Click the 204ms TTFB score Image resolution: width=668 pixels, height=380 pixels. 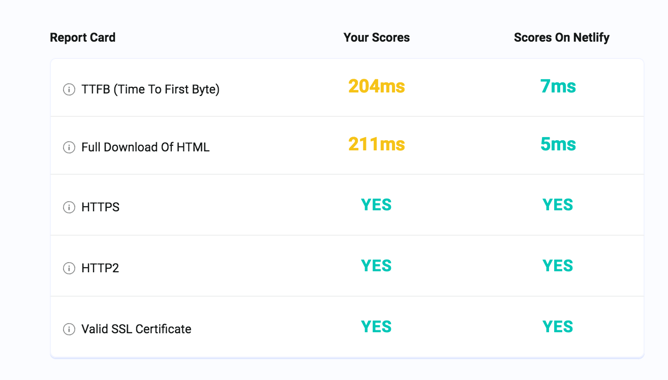coord(376,87)
